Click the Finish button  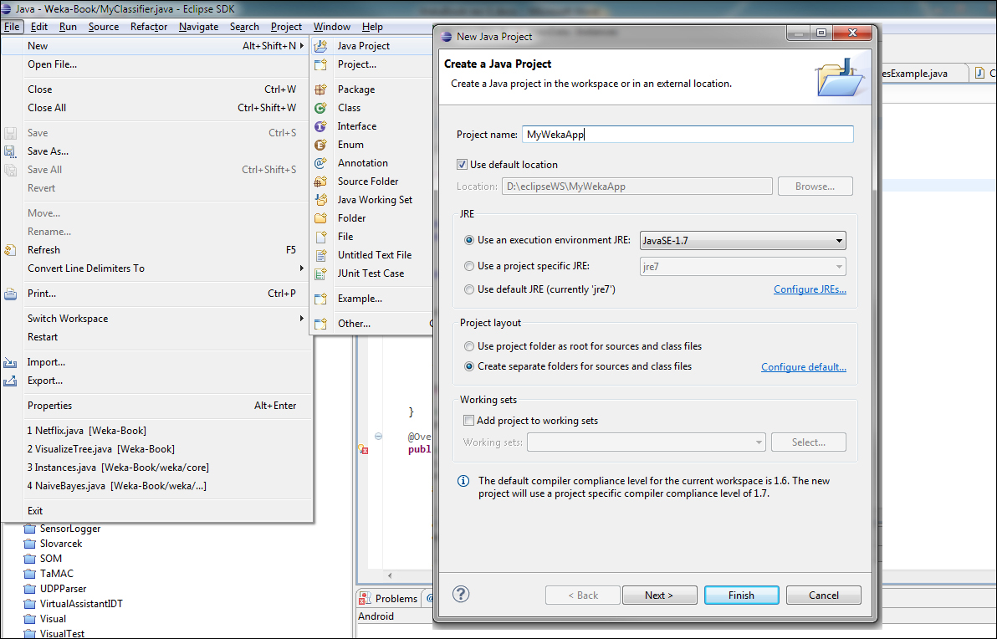[741, 596]
